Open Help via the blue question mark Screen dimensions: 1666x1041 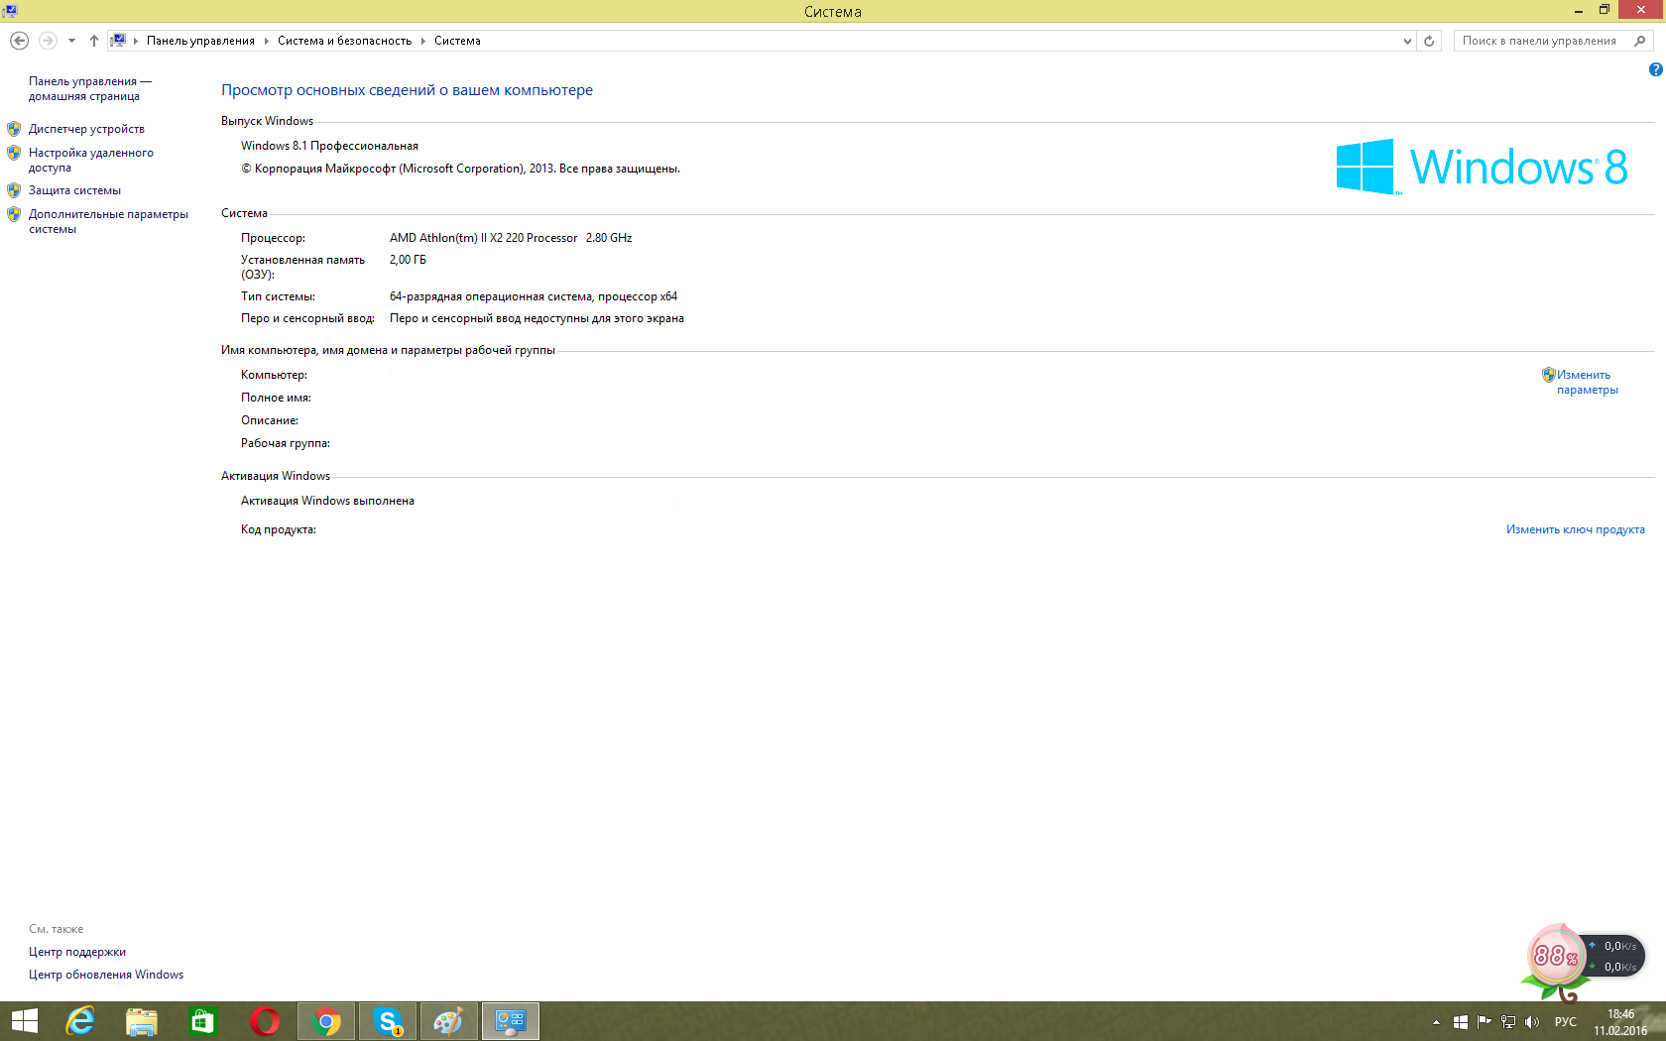point(1655,69)
